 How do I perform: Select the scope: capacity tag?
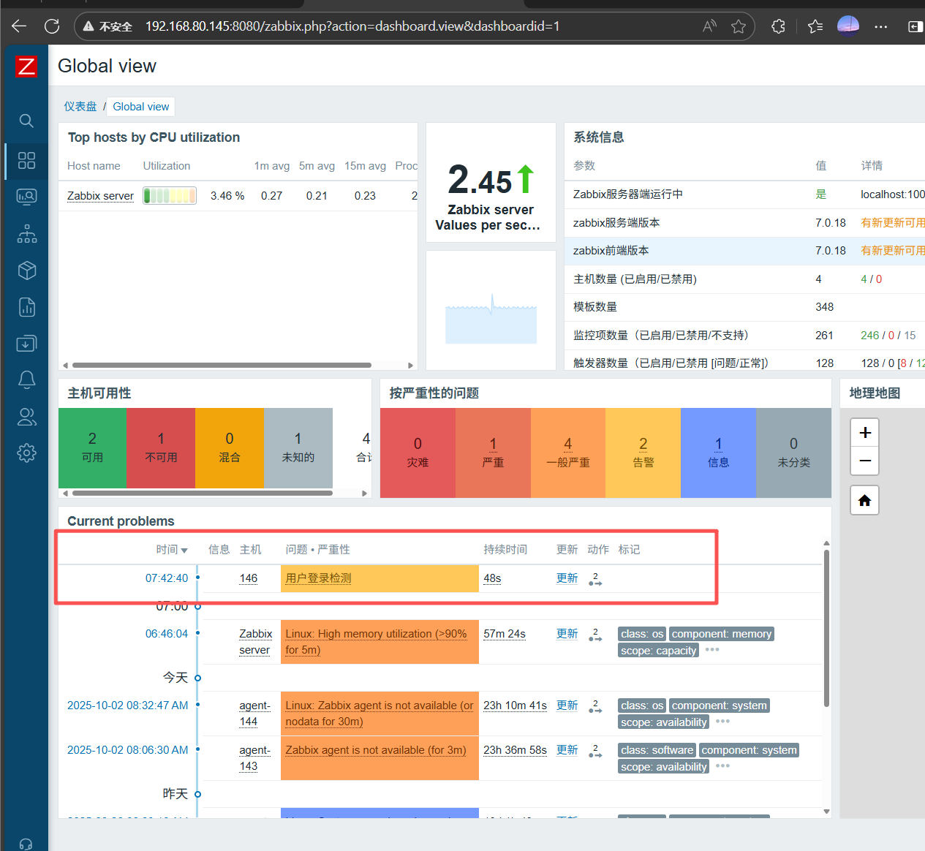click(658, 651)
